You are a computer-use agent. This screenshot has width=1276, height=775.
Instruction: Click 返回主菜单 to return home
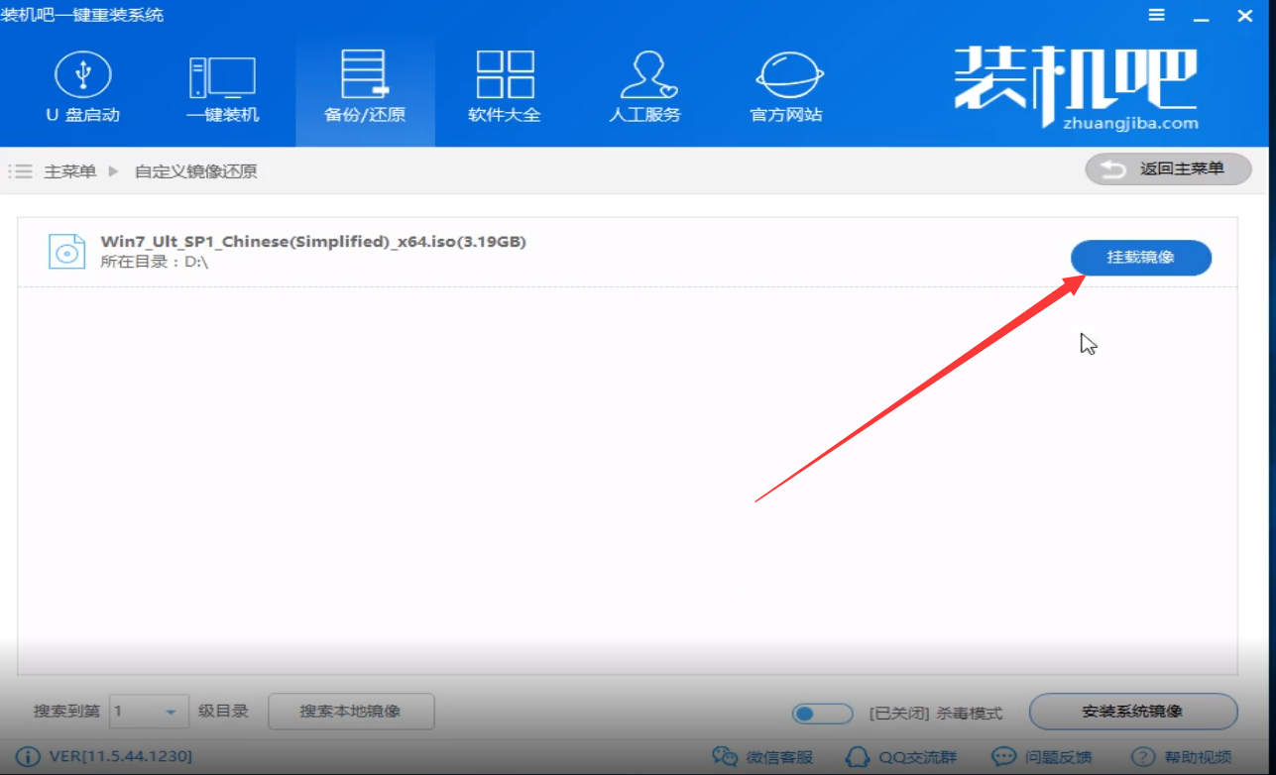tap(1167, 168)
